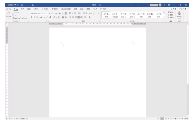The width and height of the screenshot is (190, 123).
Task: Toggle the subscript (x₂) button
Action: point(44,17)
